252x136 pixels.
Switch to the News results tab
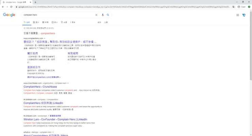[x=45, y=22]
